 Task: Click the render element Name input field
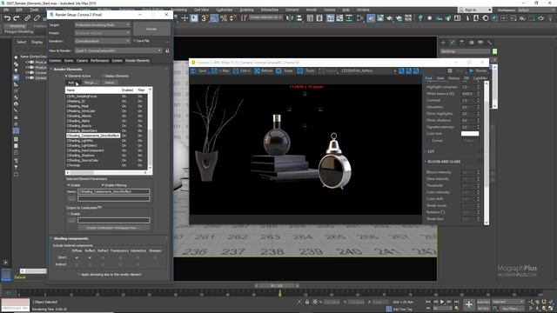pyautogui.click(x=114, y=191)
